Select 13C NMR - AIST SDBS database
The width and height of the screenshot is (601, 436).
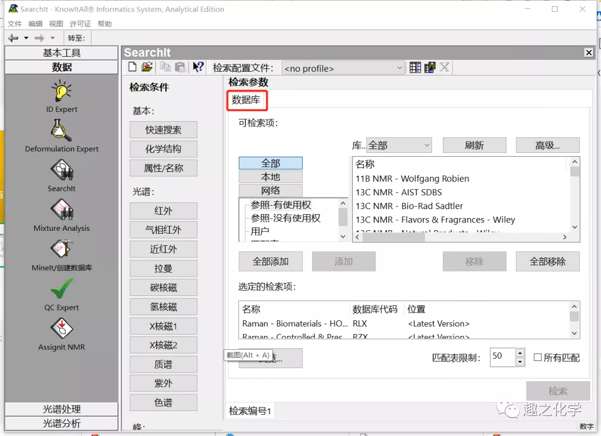pyautogui.click(x=398, y=192)
